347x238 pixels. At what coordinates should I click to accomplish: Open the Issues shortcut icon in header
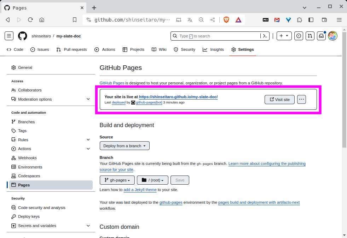[299, 36]
